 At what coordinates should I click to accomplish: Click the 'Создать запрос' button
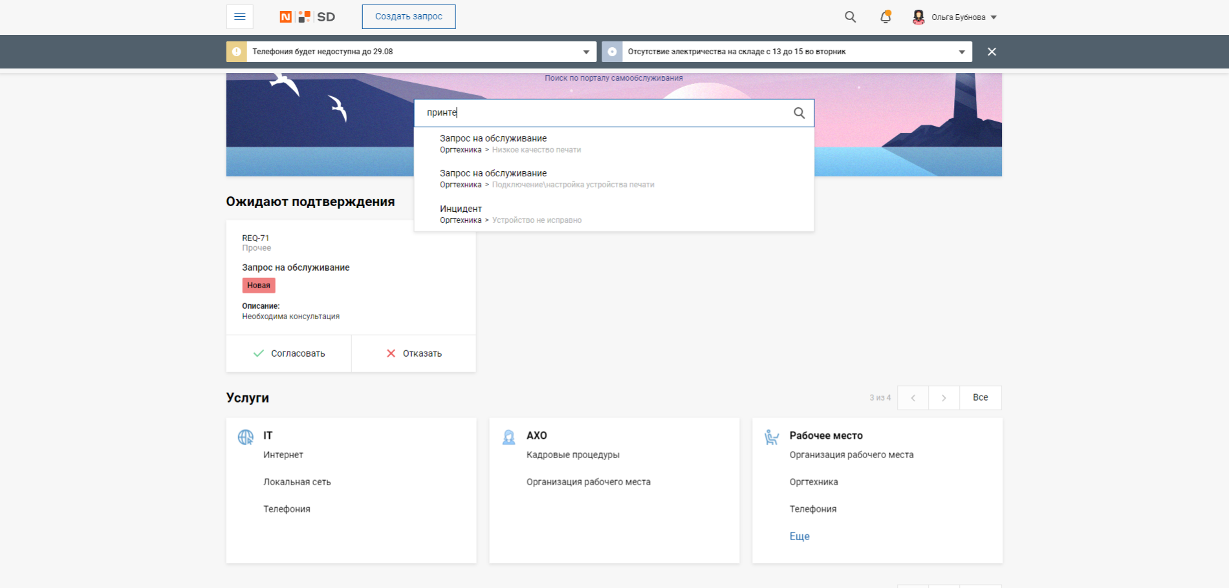(409, 17)
